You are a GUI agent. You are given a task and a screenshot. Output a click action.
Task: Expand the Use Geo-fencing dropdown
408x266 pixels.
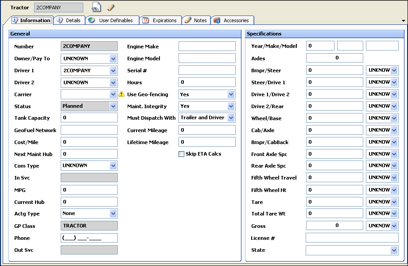(231, 94)
